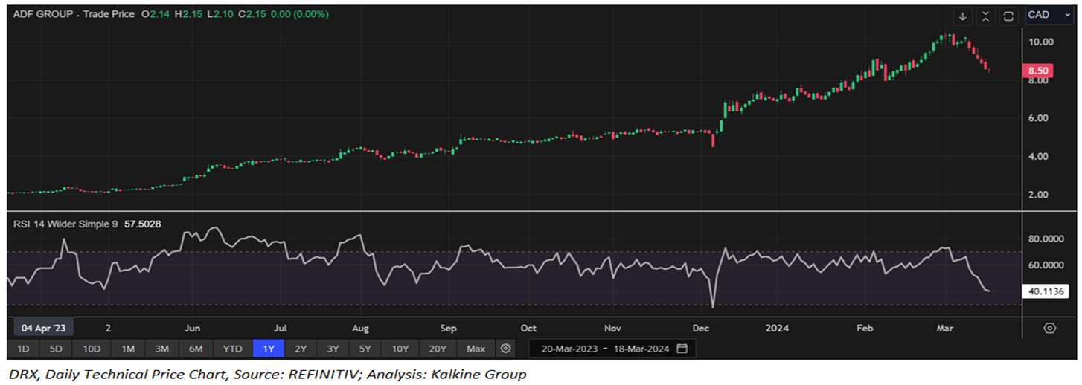Open range settings gear next to Max
The width and height of the screenshot is (1082, 385).
(x=506, y=349)
